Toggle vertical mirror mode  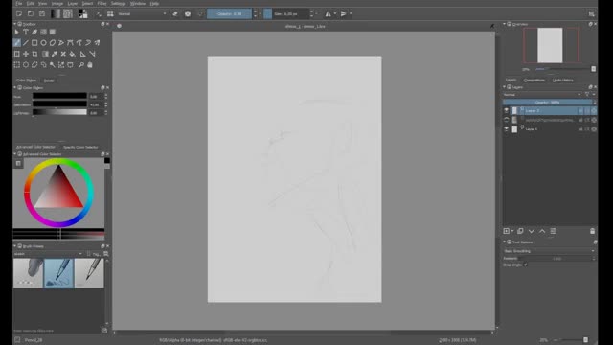tap(343, 13)
